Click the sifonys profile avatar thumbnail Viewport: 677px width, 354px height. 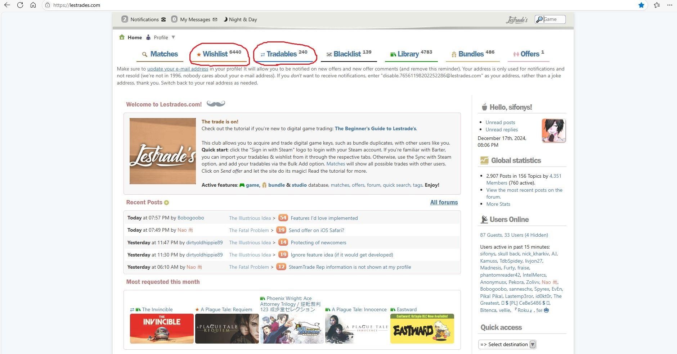tap(553, 130)
